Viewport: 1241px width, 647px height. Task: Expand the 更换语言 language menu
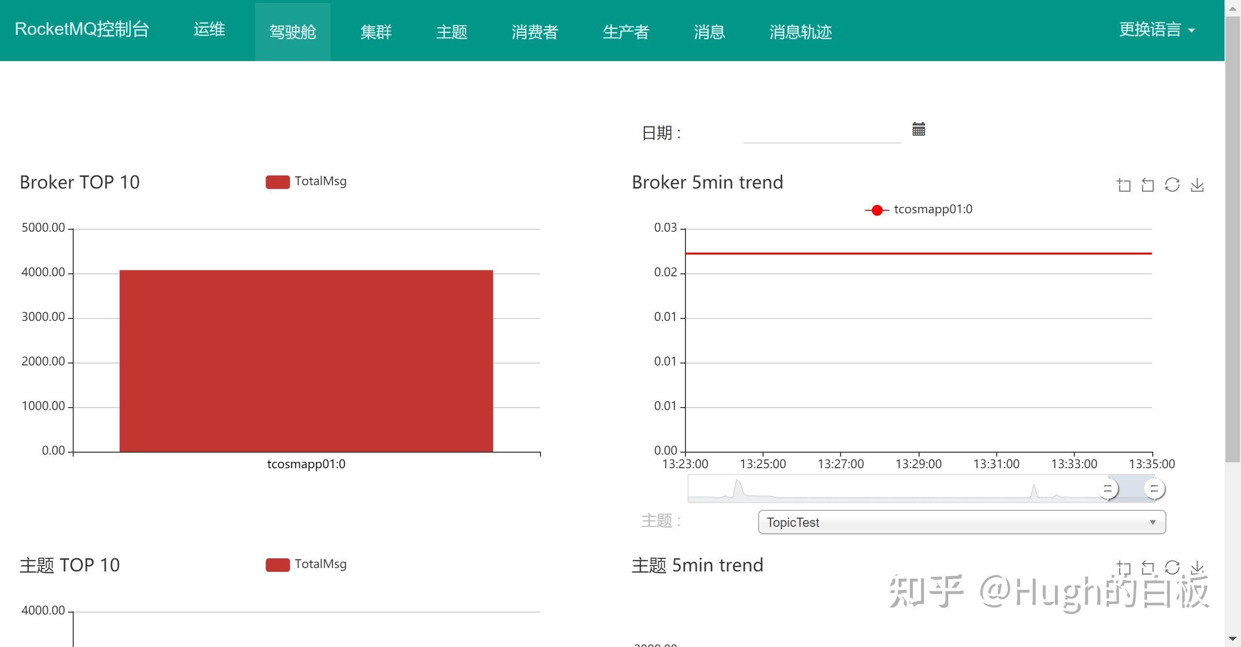pyautogui.click(x=1157, y=30)
